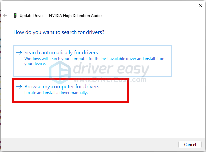The width and height of the screenshot is (206, 152).
Task: Select Search automatically for drivers
Action: click(61, 53)
